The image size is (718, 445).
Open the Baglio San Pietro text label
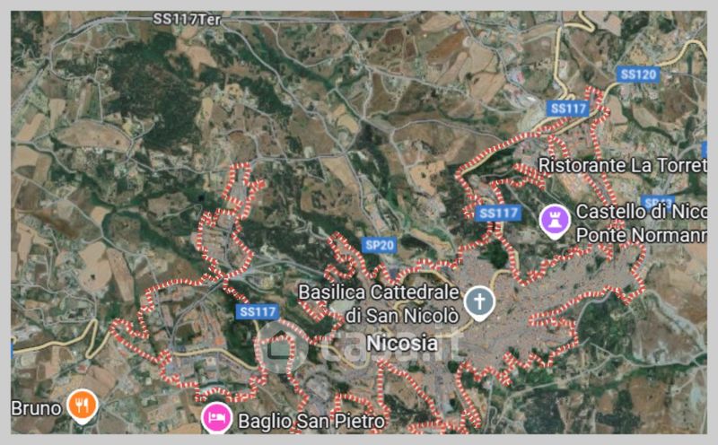coord(311,421)
